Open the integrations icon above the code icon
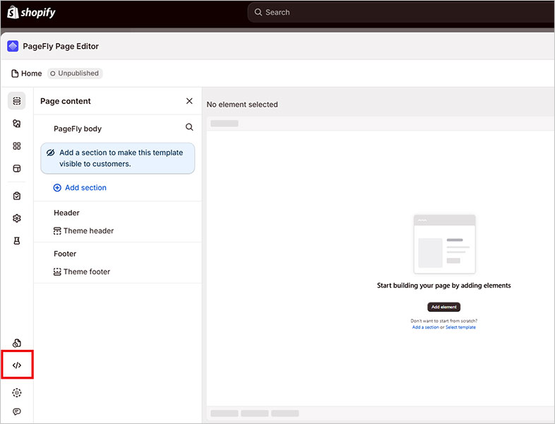Image resolution: width=555 pixels, height=424 pixels. tap(17, 343)
